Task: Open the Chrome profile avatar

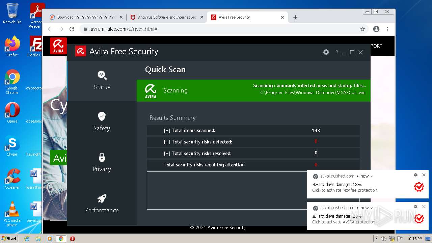Action: point(376,29)
